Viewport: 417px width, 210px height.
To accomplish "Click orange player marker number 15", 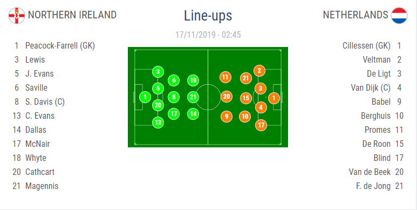I will (246, 98).
